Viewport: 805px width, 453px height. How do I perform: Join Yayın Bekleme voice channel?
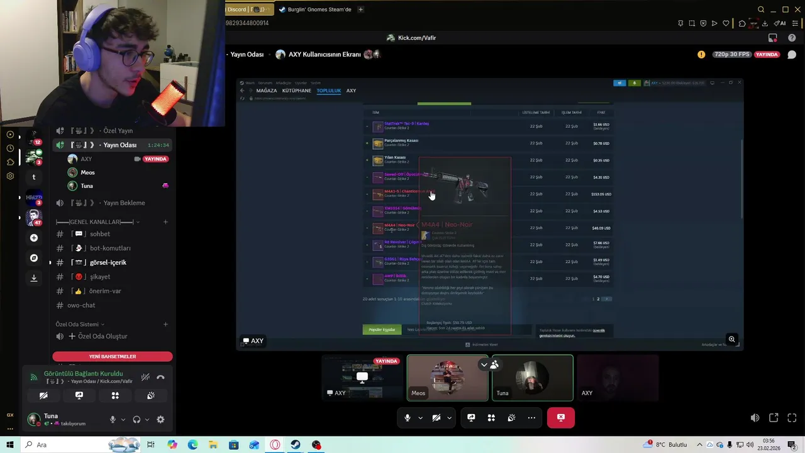(x=112, y=203)
